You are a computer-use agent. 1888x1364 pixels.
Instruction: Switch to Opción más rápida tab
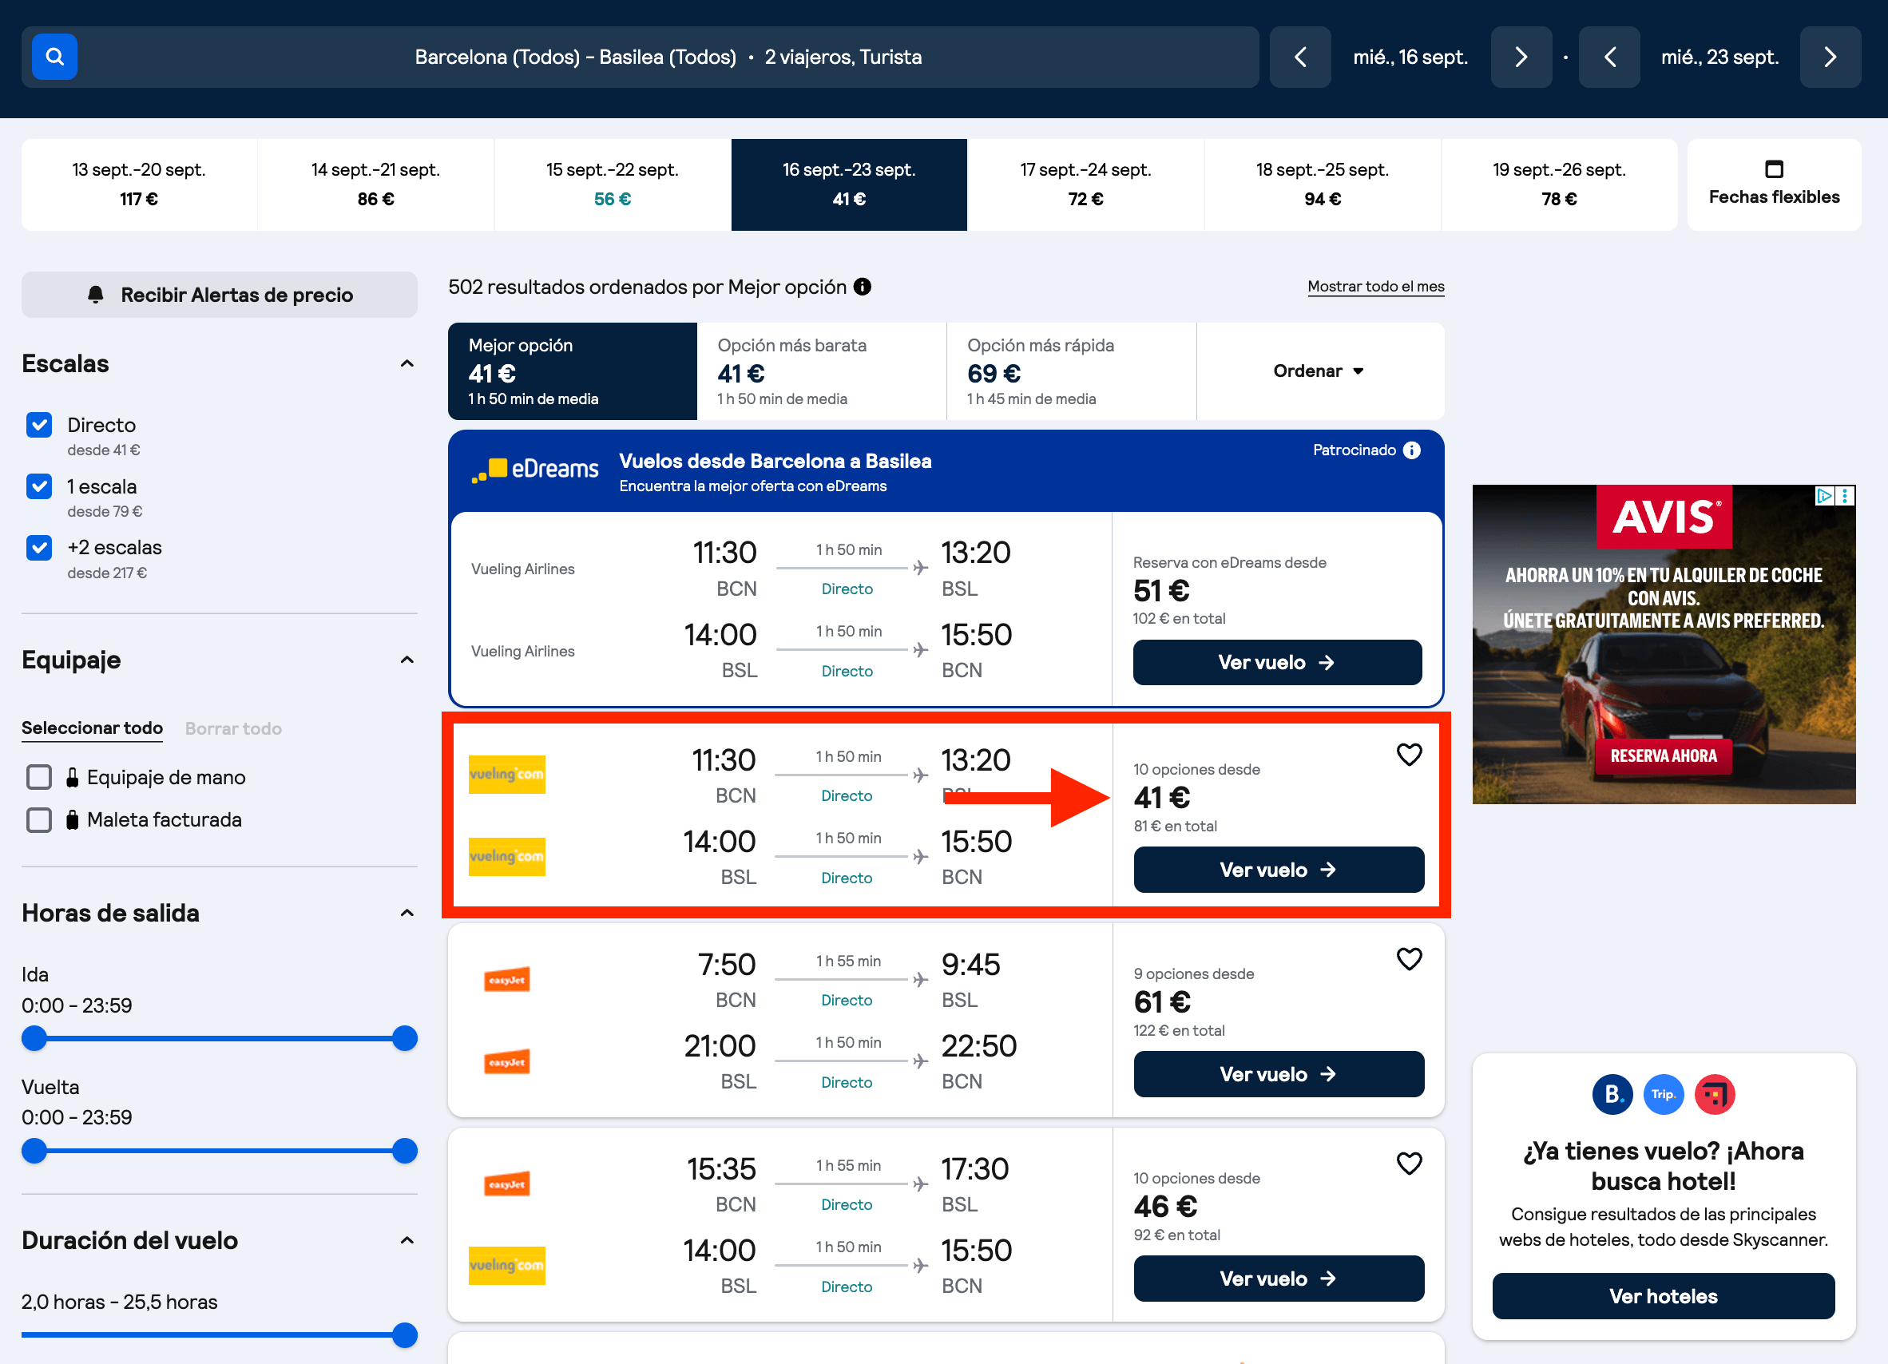pos(1071,371)
